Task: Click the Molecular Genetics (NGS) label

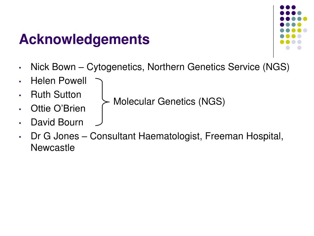Action: click(x=169, y=101)
